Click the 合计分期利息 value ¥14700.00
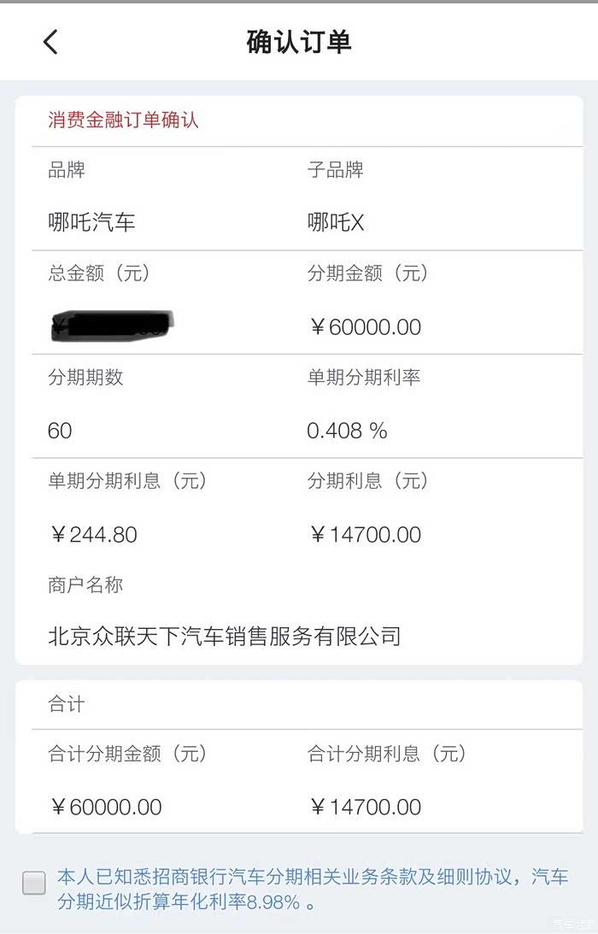The image size is (598, 934). 365,808
